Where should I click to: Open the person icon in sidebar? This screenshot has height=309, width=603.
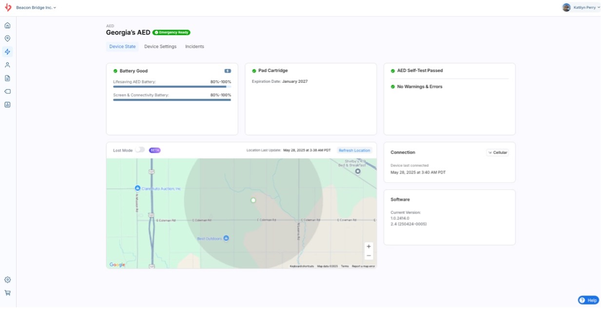[x=7, y=65]
